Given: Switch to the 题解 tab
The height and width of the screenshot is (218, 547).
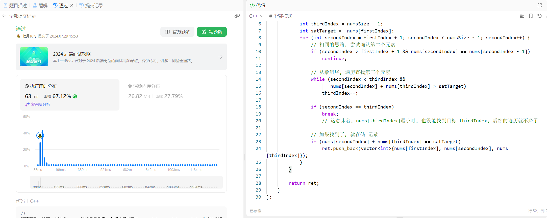Looking at the screenshot, I should coord(40,5).
